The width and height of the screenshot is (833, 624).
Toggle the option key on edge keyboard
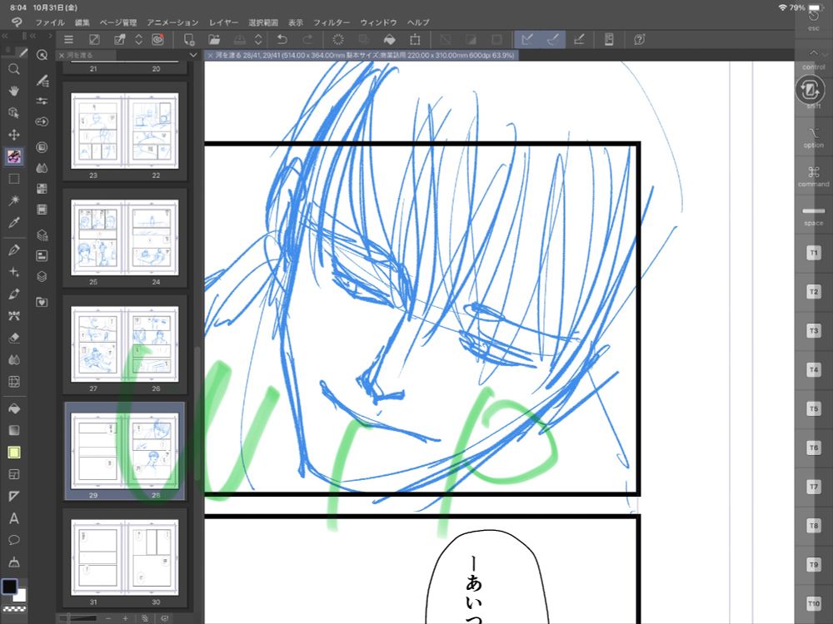click(x=813, y=137)
